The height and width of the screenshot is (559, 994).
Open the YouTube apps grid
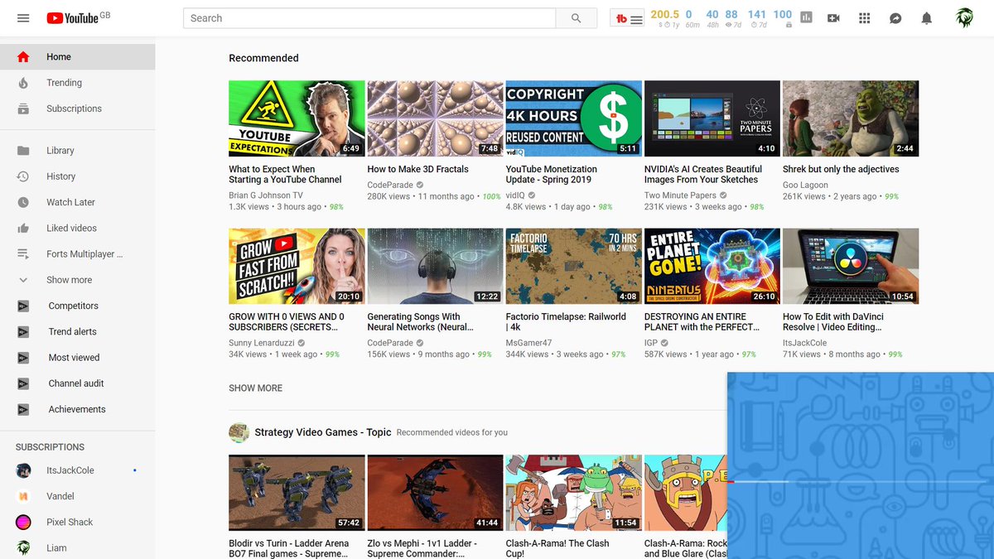(865, 18)
